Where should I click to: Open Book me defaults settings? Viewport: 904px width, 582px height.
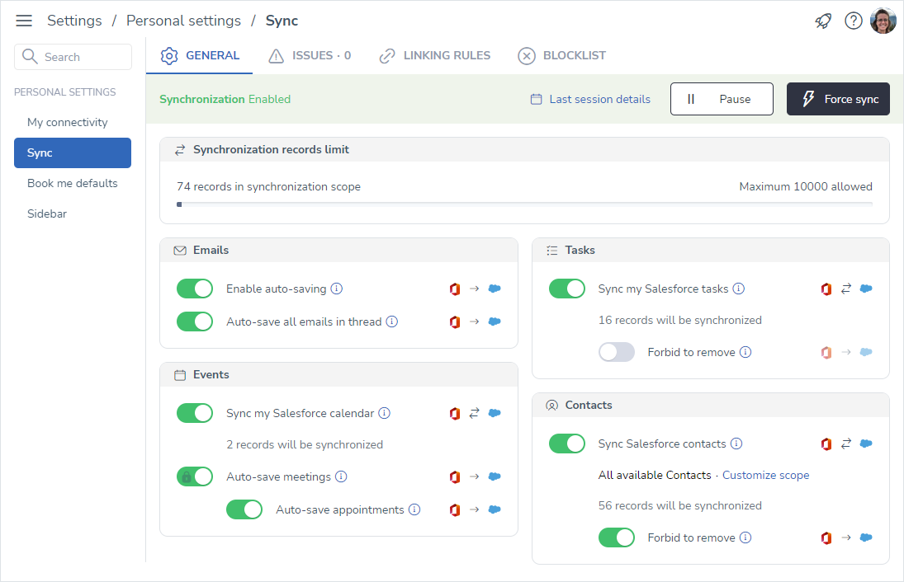tap(73, 183)
